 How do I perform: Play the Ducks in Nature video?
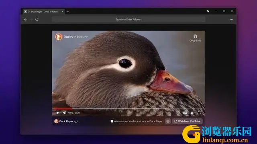57,113
